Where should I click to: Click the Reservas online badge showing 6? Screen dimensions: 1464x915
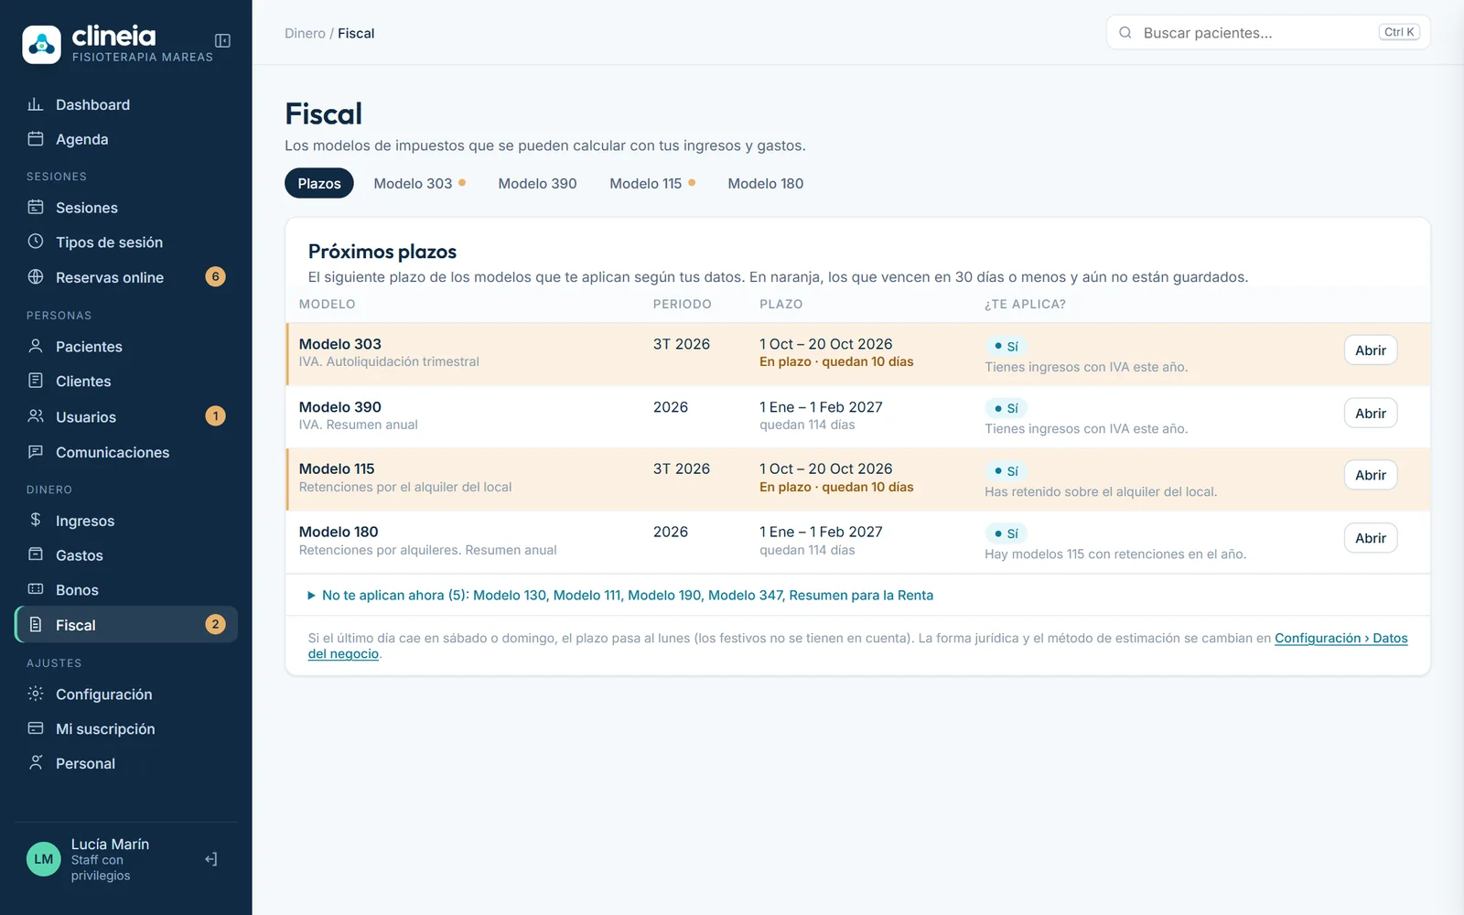click(216, 276)
